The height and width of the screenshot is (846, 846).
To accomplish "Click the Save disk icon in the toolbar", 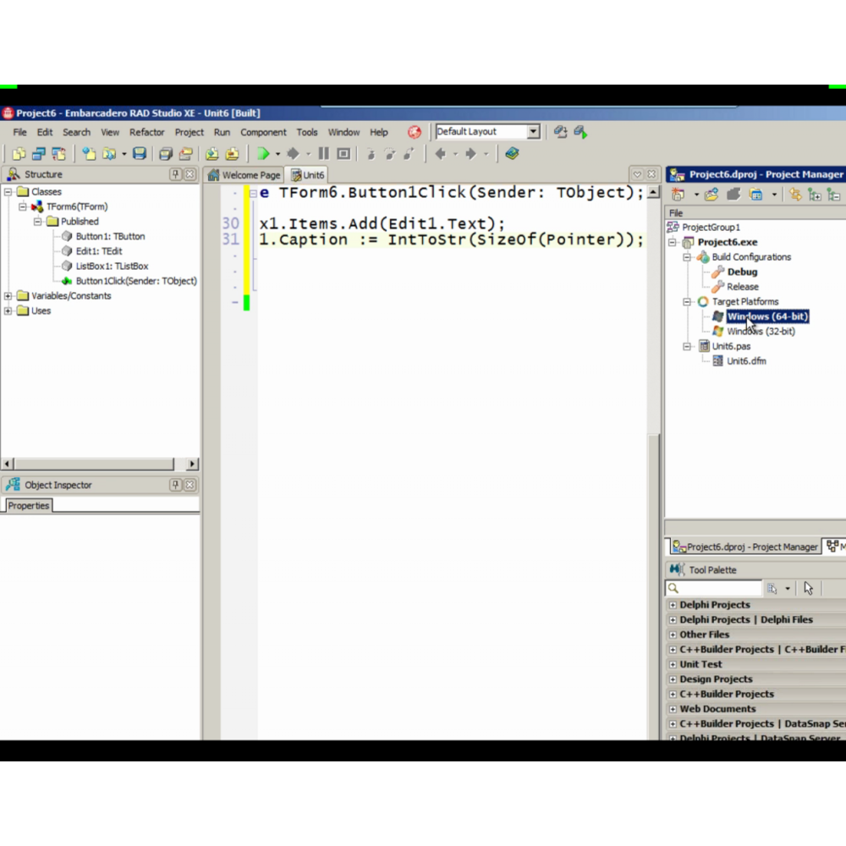I will tap(140, 154).
